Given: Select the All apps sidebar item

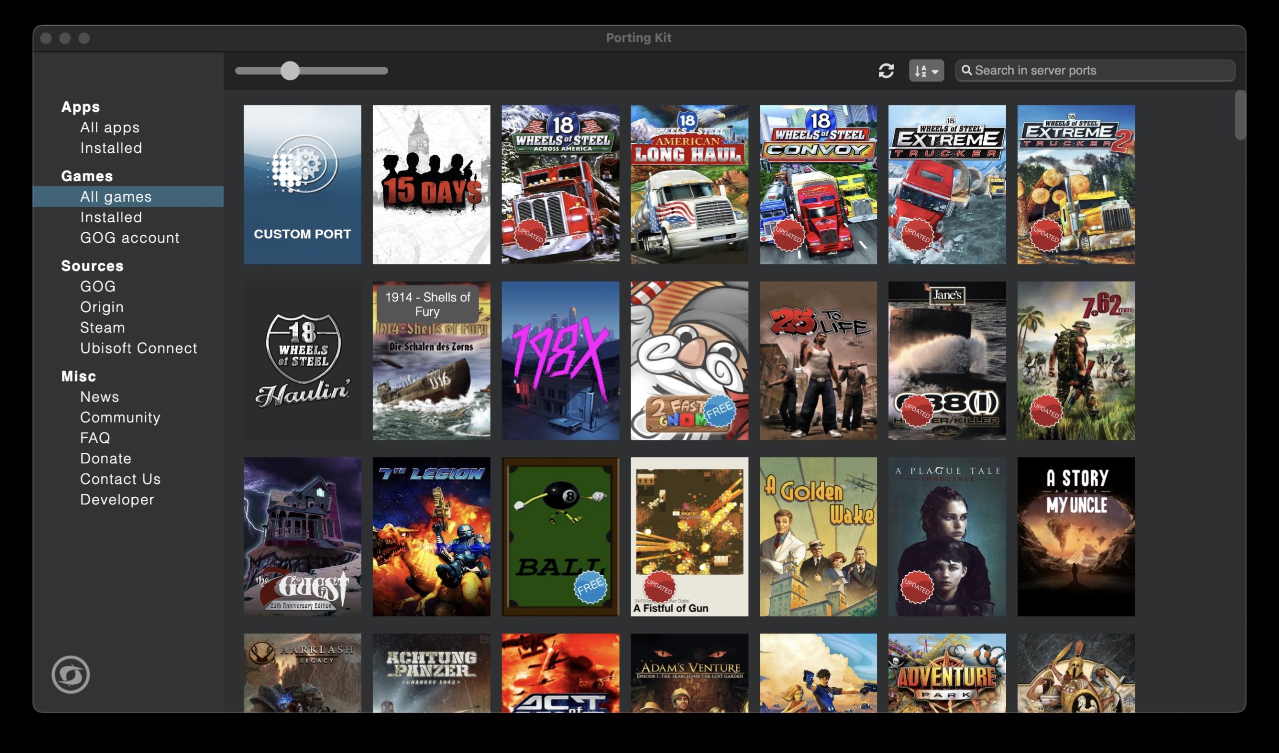Looking at the screenshot, I should tap(109, 127).
